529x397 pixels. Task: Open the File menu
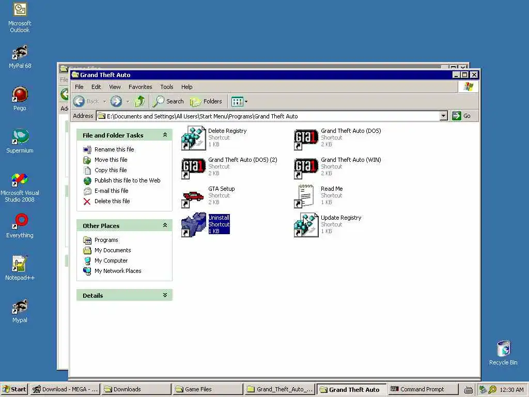(x=79, y=87)
